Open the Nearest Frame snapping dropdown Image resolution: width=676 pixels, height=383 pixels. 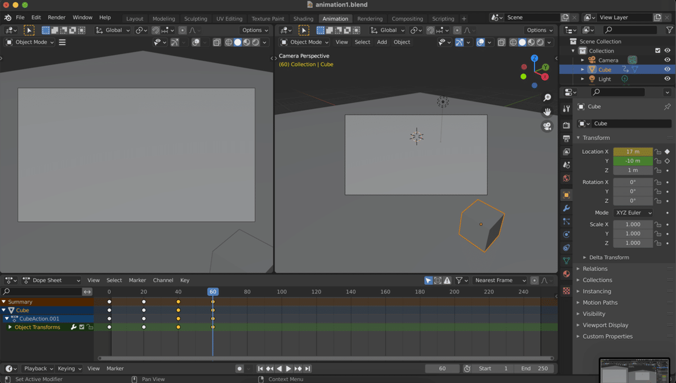coord(499,280)
